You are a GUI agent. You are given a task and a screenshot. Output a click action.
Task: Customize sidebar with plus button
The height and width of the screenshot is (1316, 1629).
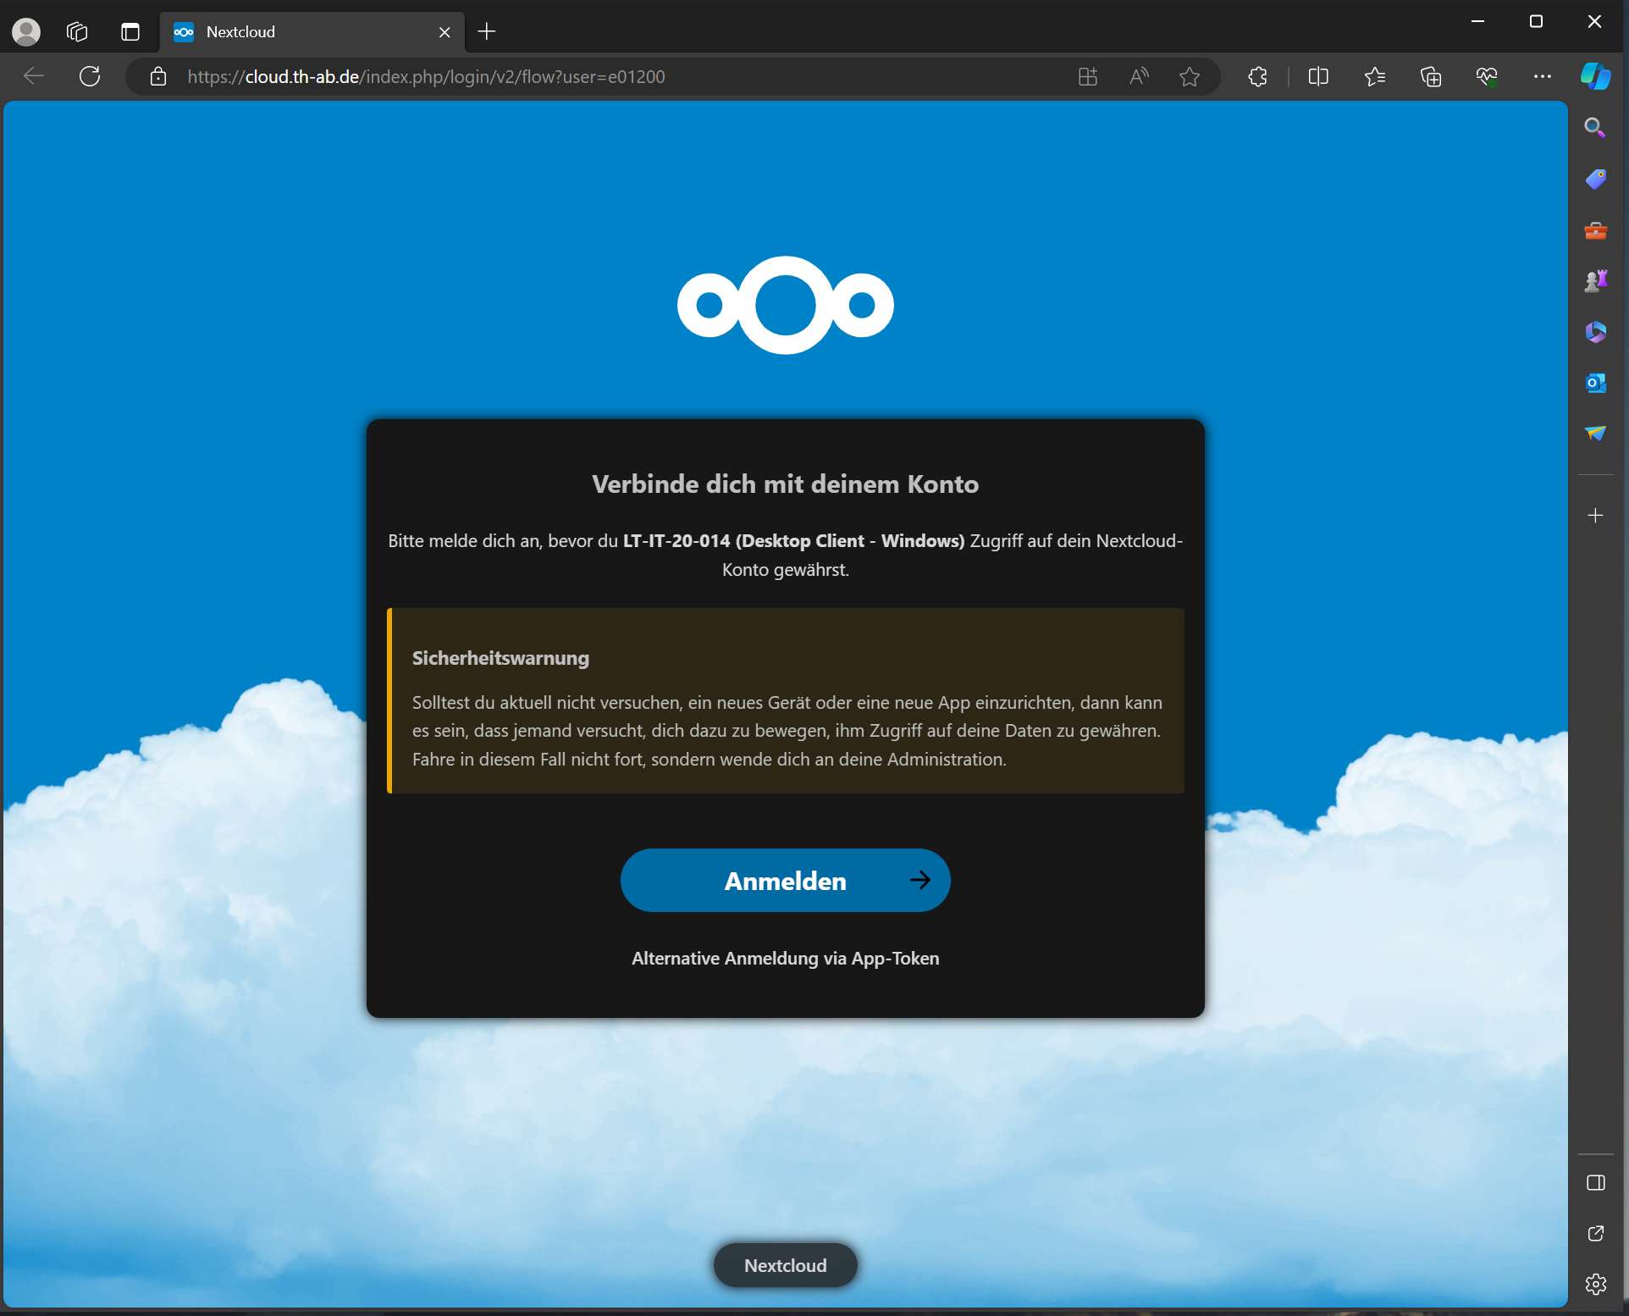[x=1595, y=515]
